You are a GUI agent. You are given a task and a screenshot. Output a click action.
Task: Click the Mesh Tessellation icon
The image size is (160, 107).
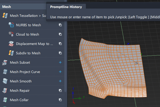tap(5, 16)
